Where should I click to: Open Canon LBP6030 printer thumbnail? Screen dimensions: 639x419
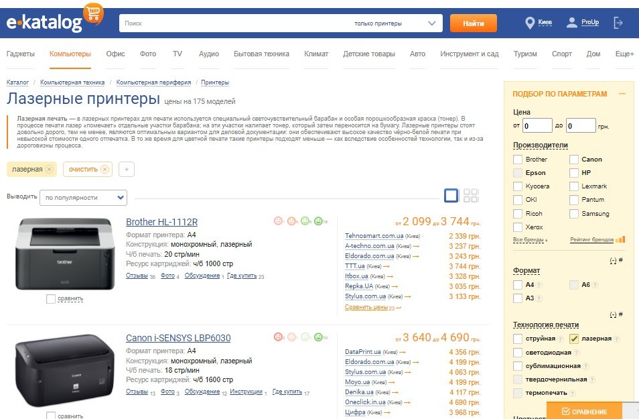pyautogui.click(x=65, y=371)
